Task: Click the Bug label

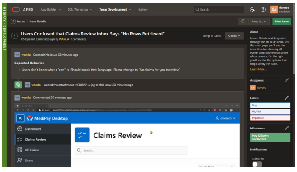Action: point(270,105)
